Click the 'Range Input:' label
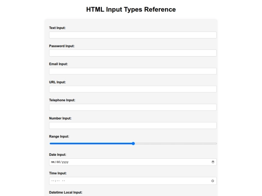Screen dimensions: 262x196 (59, 136)
